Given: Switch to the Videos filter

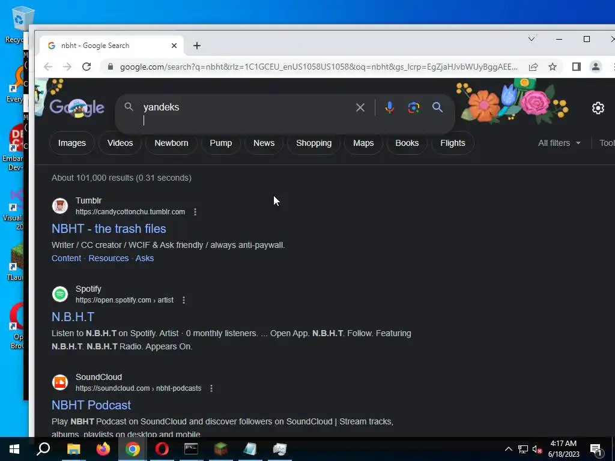Looking at the screenshot, I should tap(120, 143).
